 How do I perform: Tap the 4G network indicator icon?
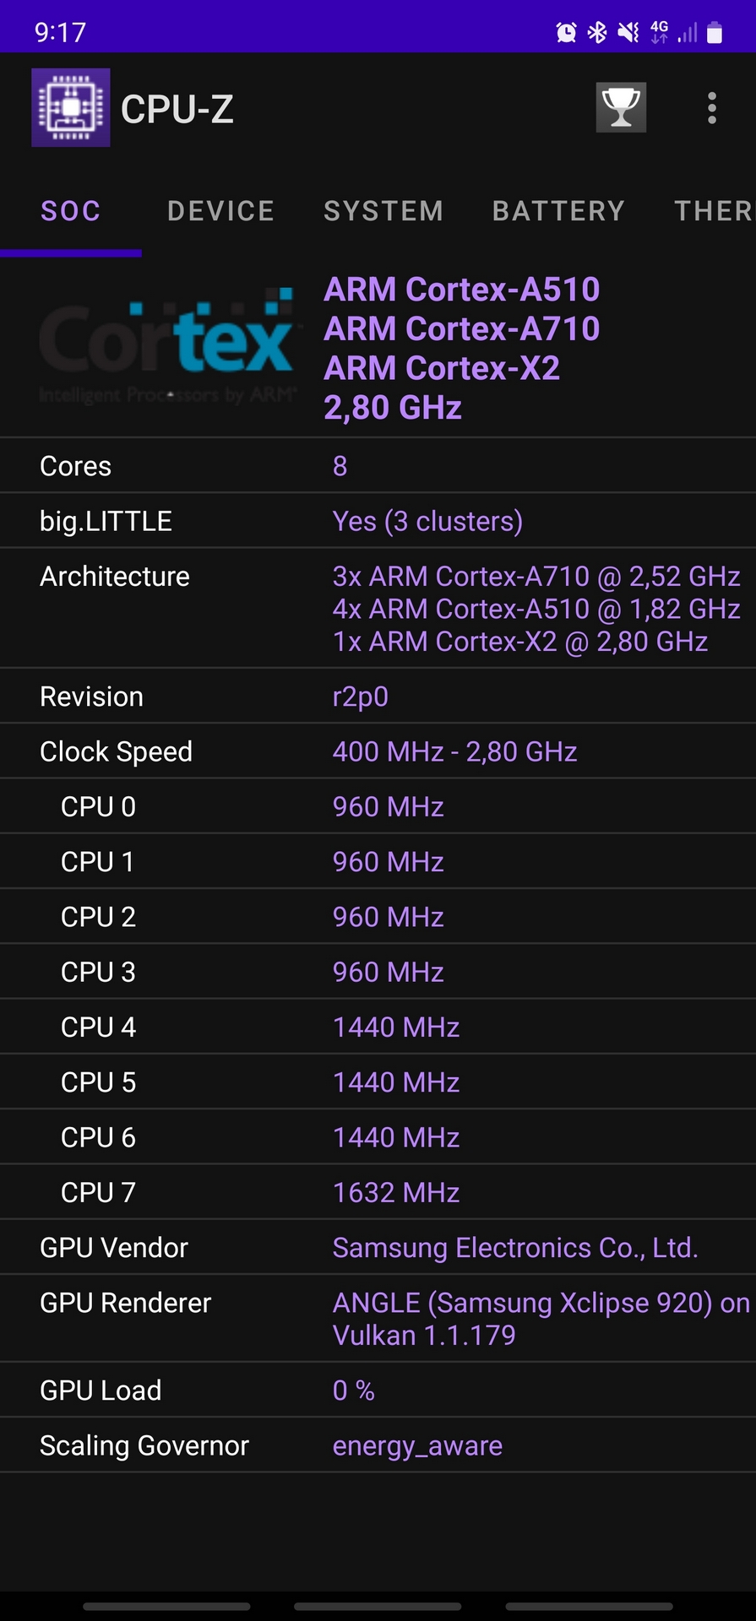pos(659,33)
